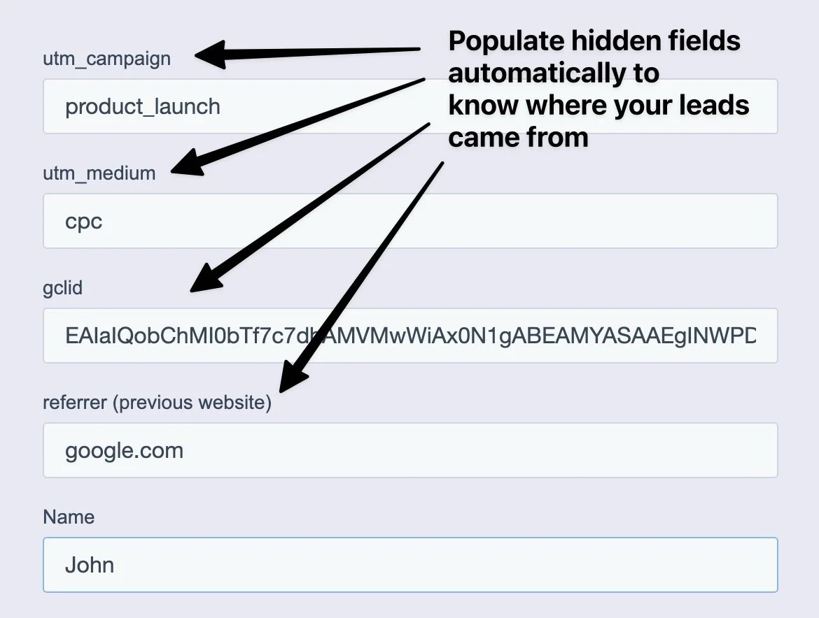Click the "know where your leads" text
819x618 pixels.
click(x=598, y=106)
